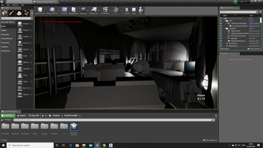Select the Foliage mode leaf icon
Image resolution: width=263 pixels, height=148 pixels.
(26, 13)
